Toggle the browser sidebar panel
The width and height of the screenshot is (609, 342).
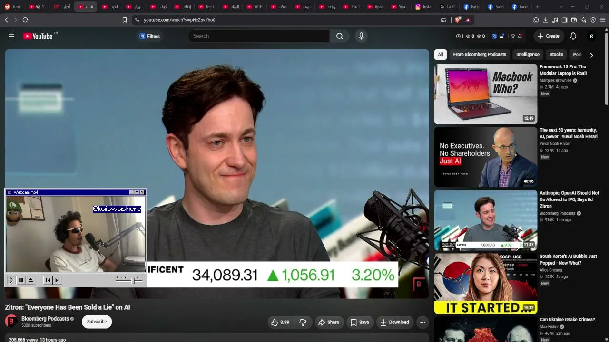point(565,20)
